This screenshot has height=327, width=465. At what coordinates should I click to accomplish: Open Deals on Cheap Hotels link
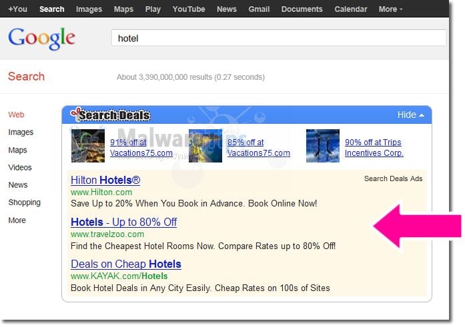(x=125, y=264)
